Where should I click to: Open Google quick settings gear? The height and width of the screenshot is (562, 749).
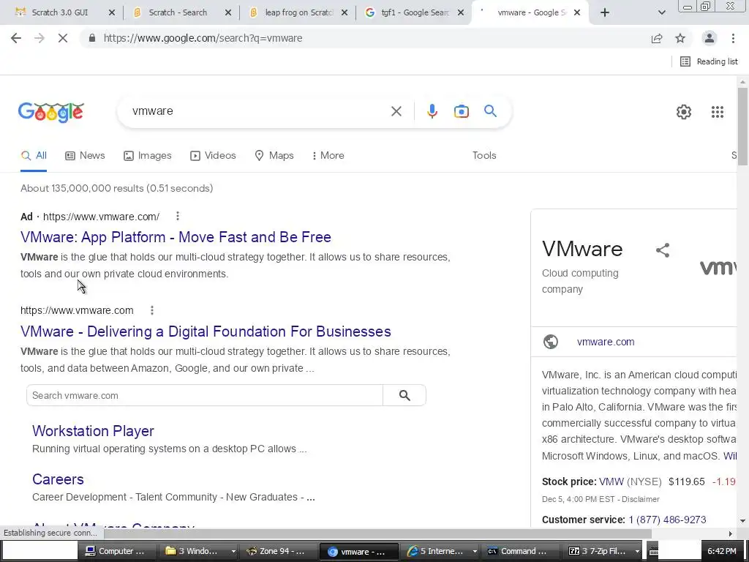pyautogui.click(x=684, y=112)
